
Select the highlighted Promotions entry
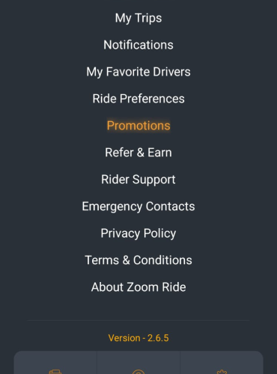pos(138,126)
